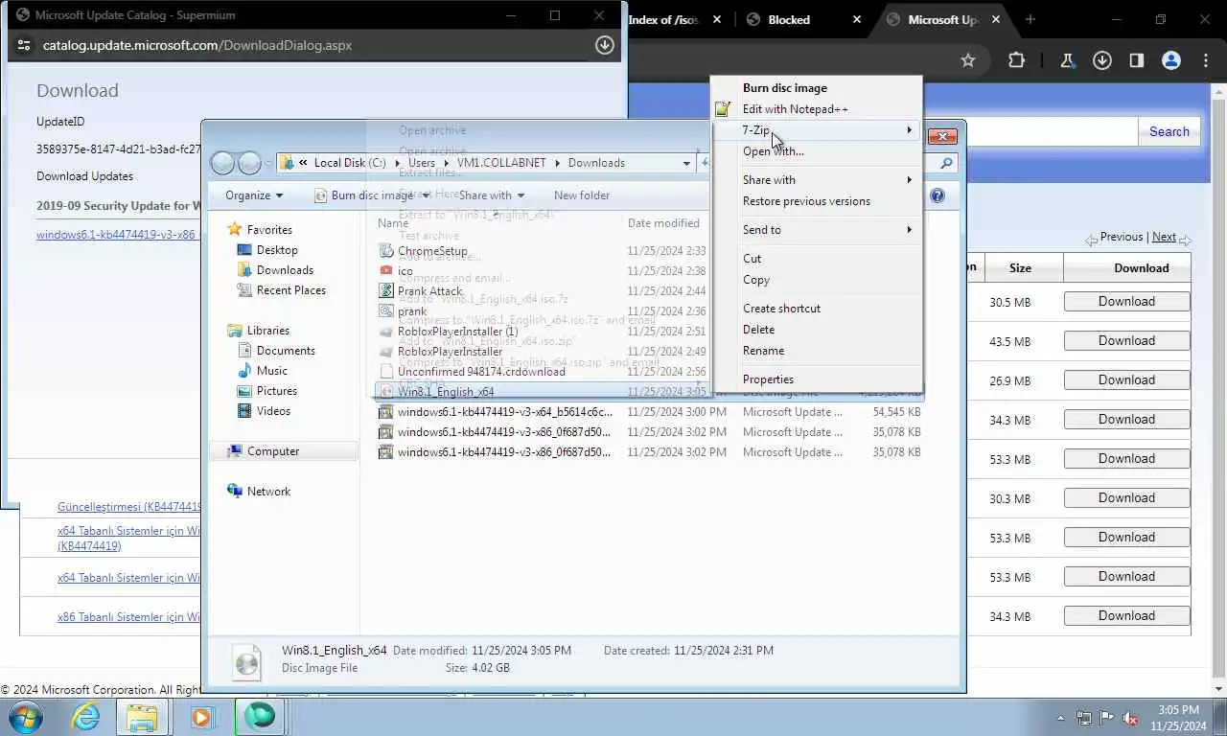Click the popup window address bar URL
This screenshot has width=1227, height=736.
[x=197, y=45]
